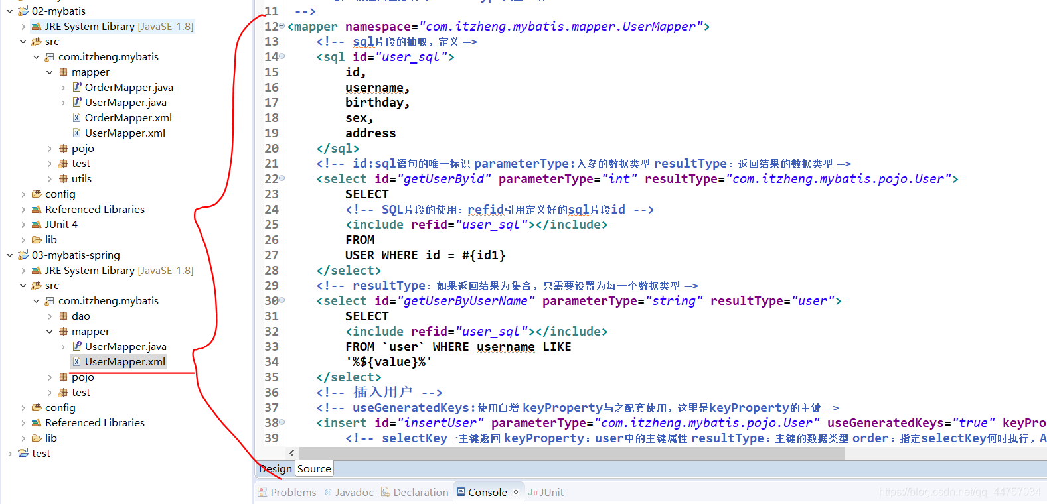Fold the getUserByid select at line 22

click(x=282, y=178)
